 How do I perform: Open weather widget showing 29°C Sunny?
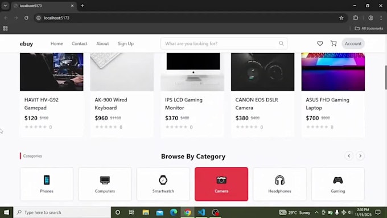pos(295,212)
